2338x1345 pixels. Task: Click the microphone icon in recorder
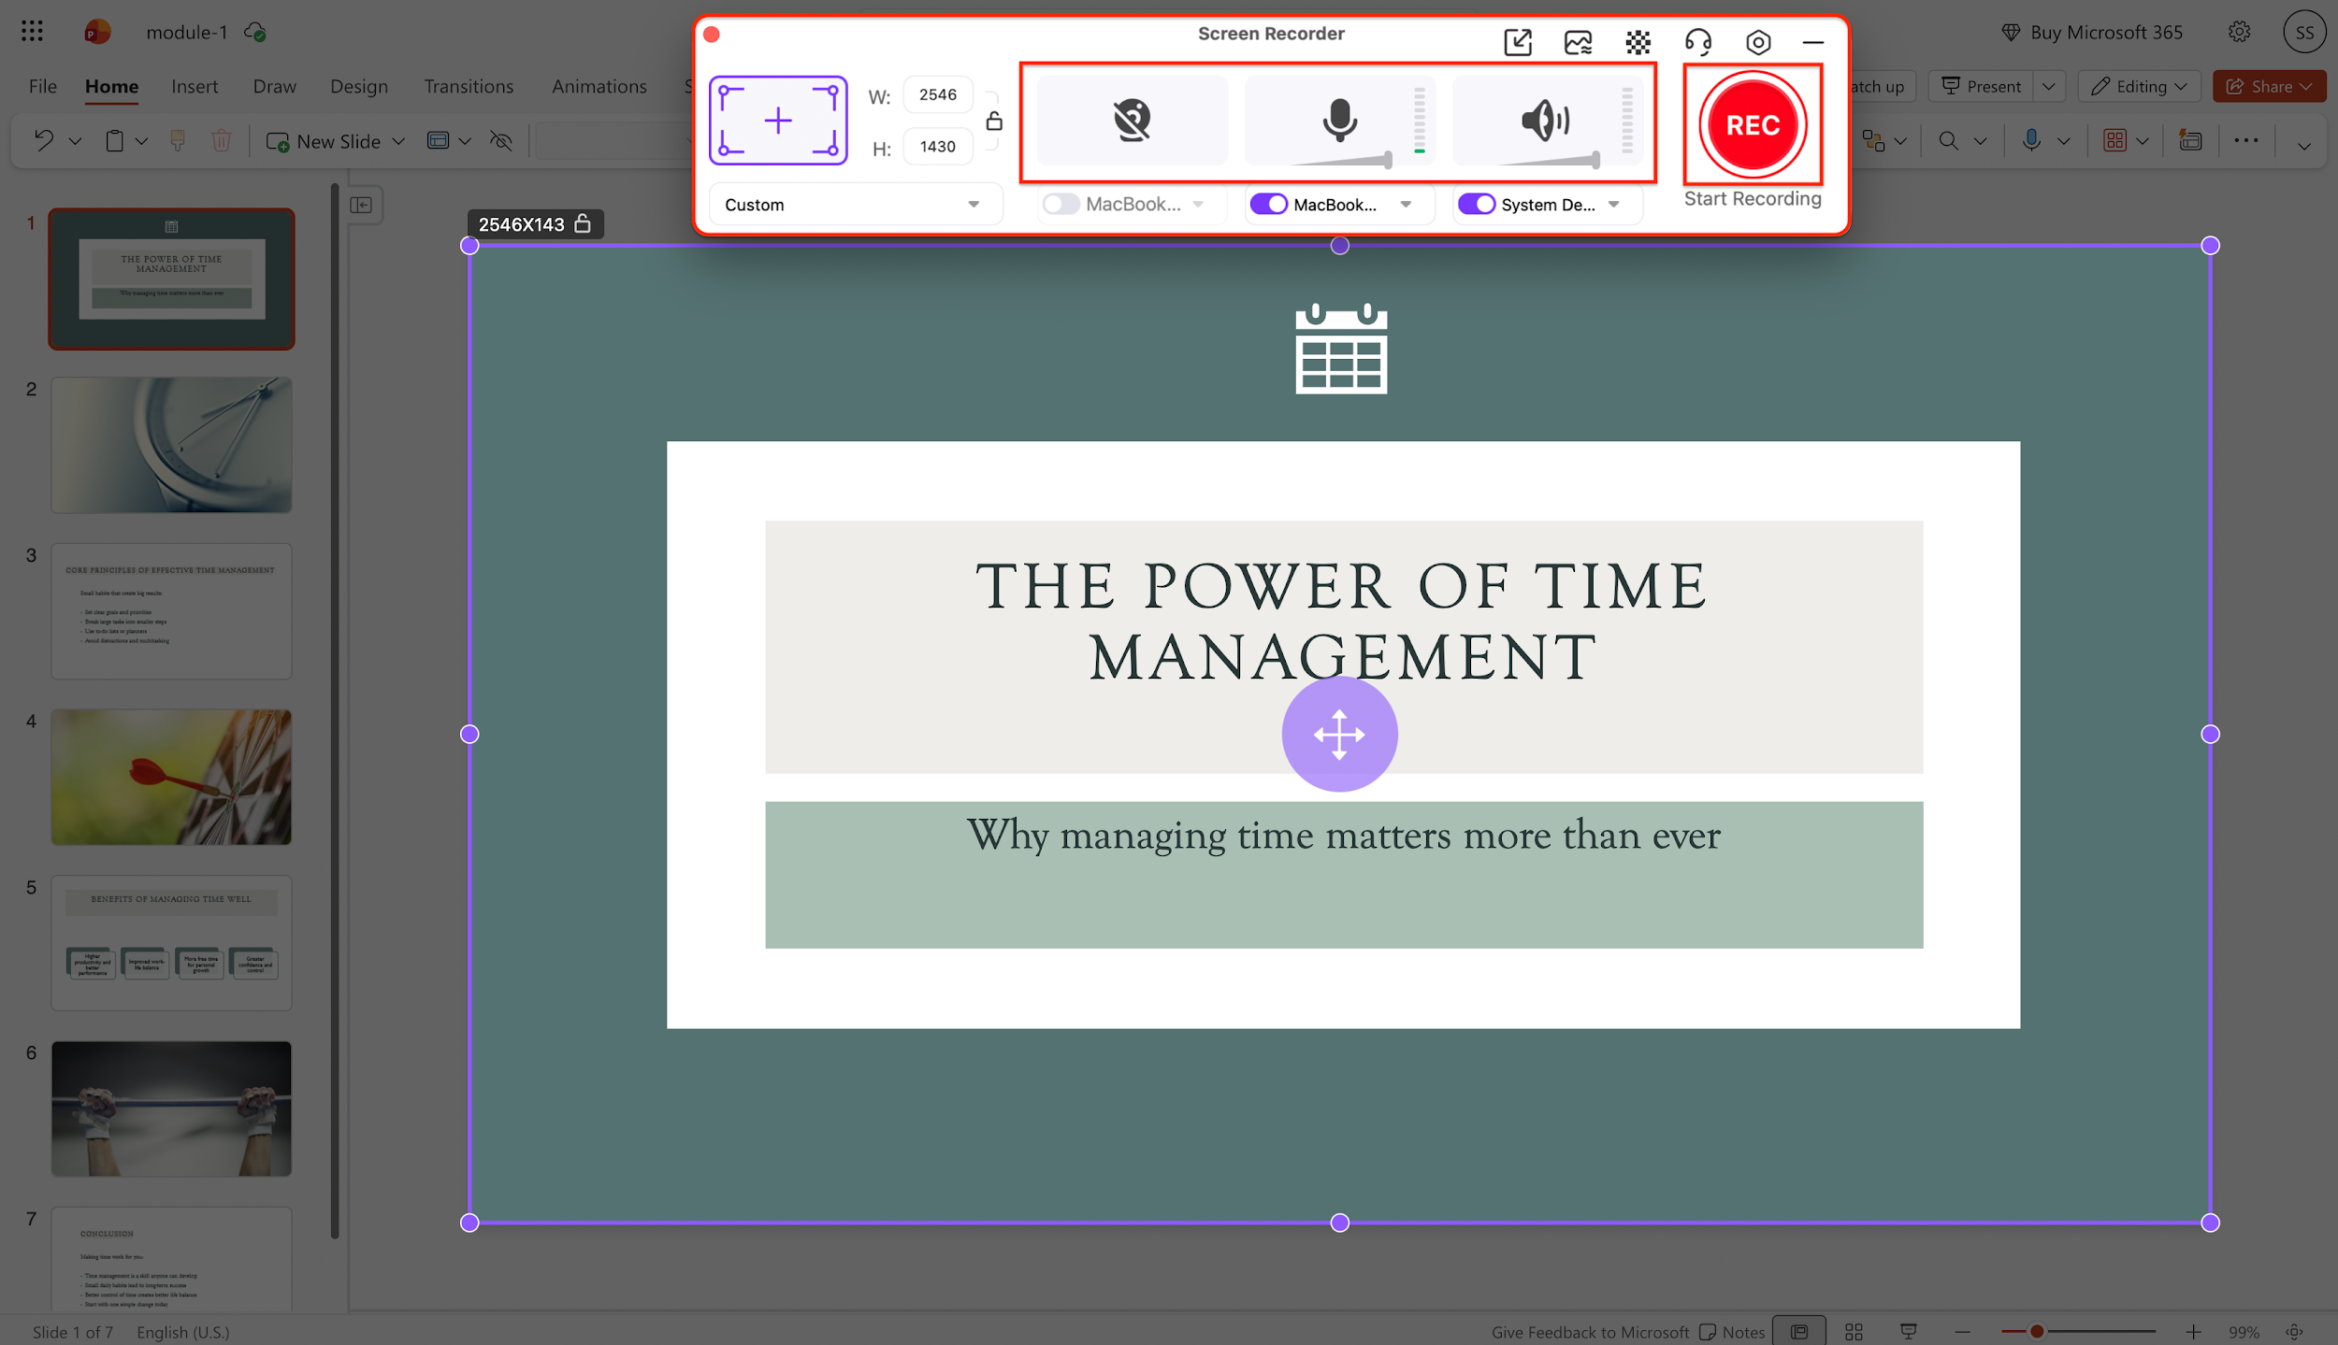point(1339,120)
